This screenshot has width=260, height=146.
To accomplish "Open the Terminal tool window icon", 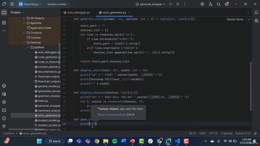I will point(4,110).
